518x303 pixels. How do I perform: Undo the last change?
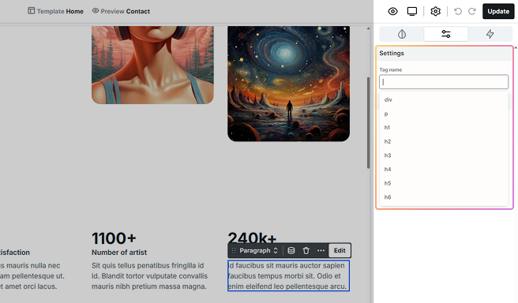(458, 12)
